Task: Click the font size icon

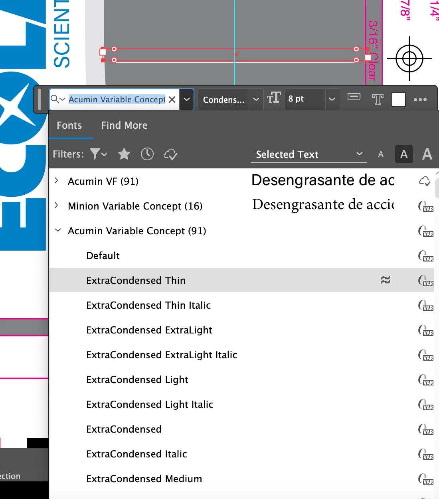Action: (x=274, y=98)
